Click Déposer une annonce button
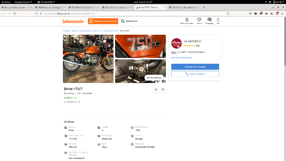286x161 pixels. (x=103, y=21)
